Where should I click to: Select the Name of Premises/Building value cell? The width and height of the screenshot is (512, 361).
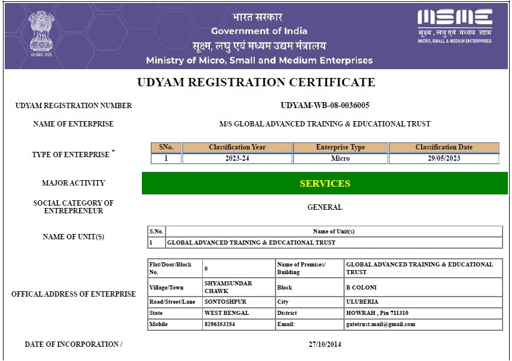click(423, 268)
